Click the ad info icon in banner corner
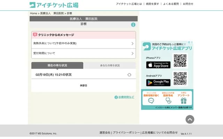Viewport: 223px width, 139px height. coord(189,42)
